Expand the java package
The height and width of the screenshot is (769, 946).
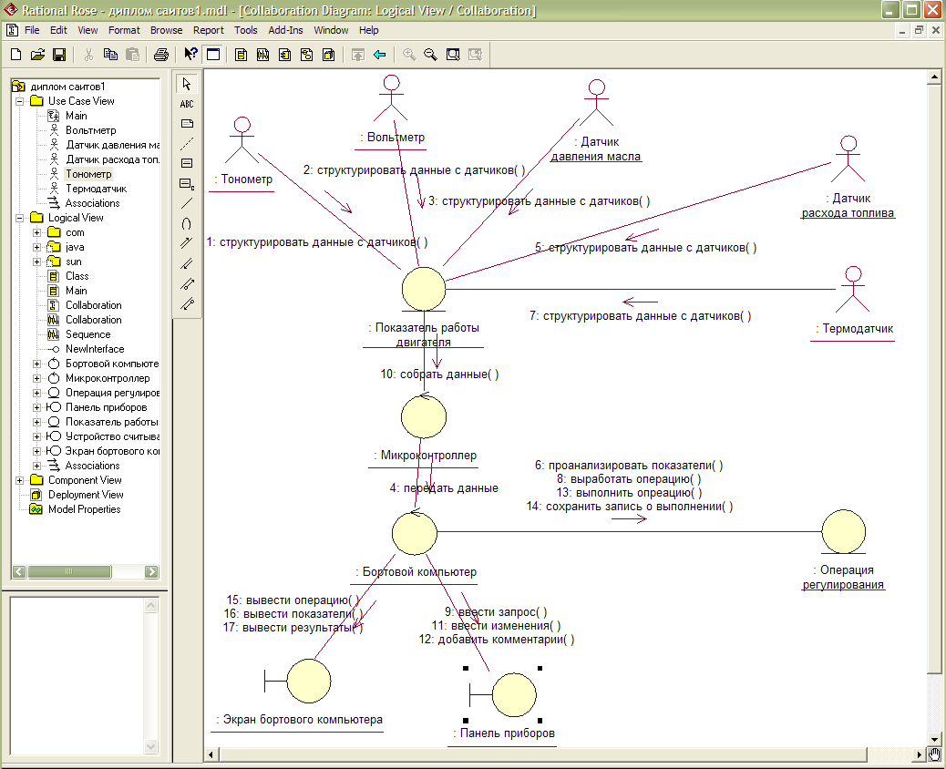[36, 247]
